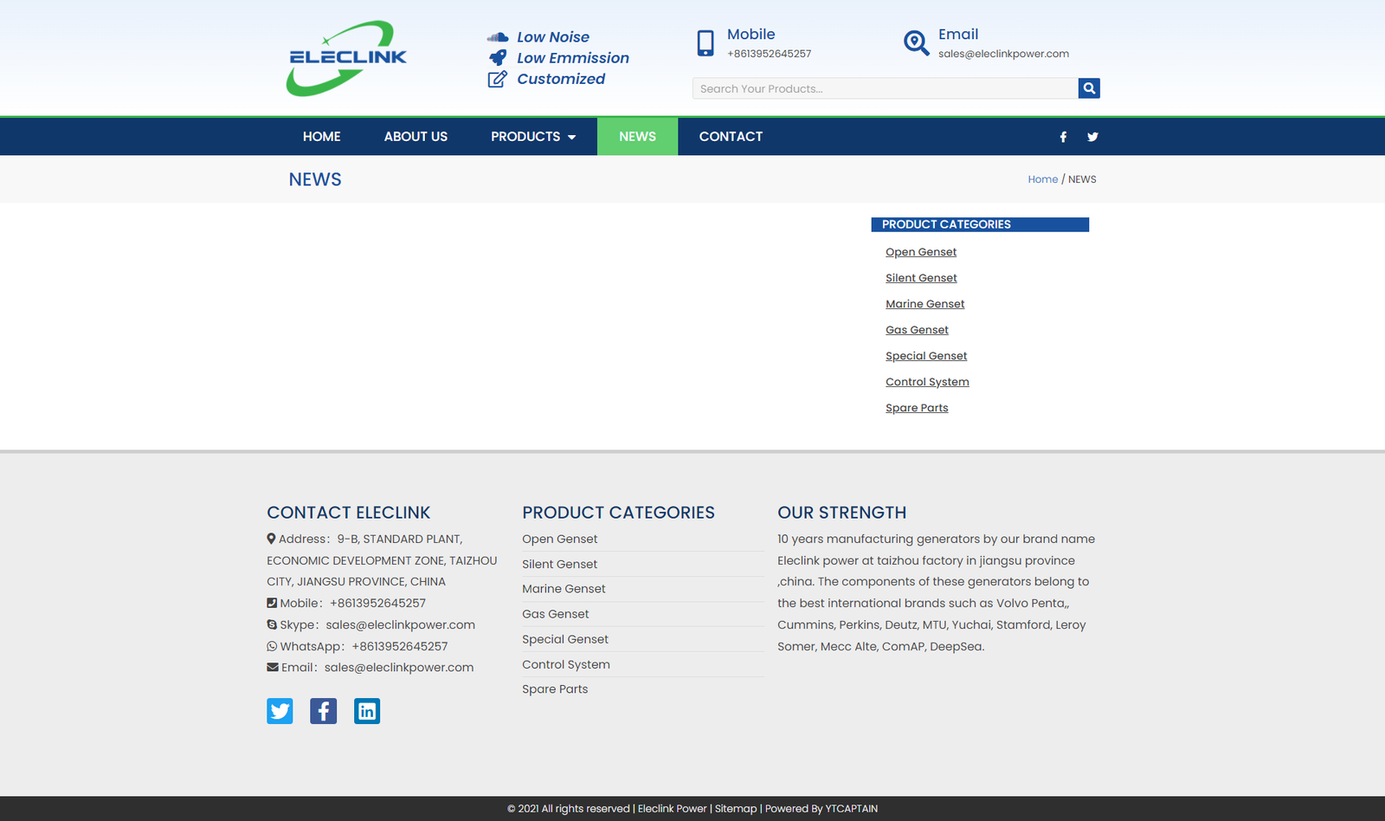Viewport: 1385px width, 821px height.
Task: Go to the Home menu item
Action: click(321, 137)
